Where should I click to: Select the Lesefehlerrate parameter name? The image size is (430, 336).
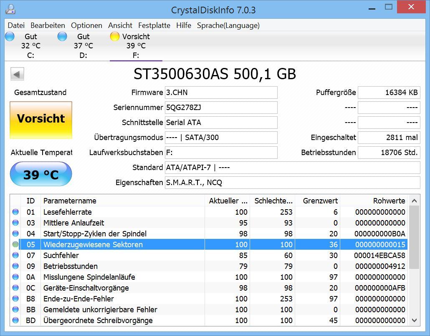click(68, 212)
